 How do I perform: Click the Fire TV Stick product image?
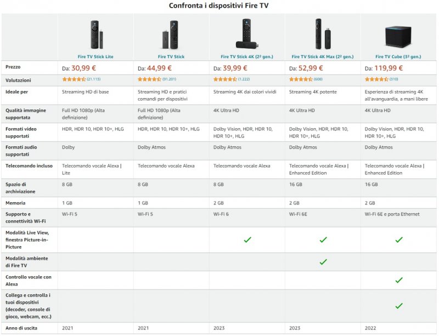[171, 35]
